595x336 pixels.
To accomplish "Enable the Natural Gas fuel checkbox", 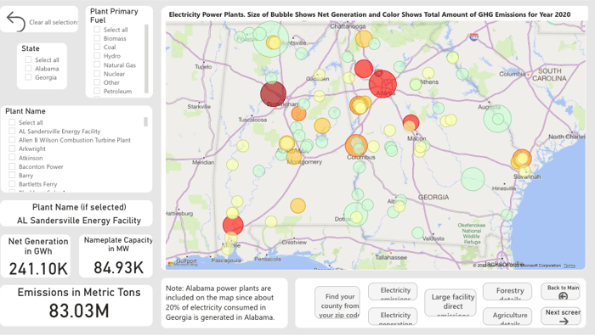I will 97,64.
